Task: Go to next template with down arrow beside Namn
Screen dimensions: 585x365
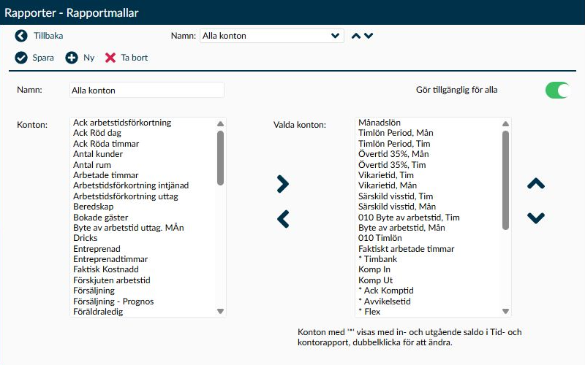Action: [369, 36]
